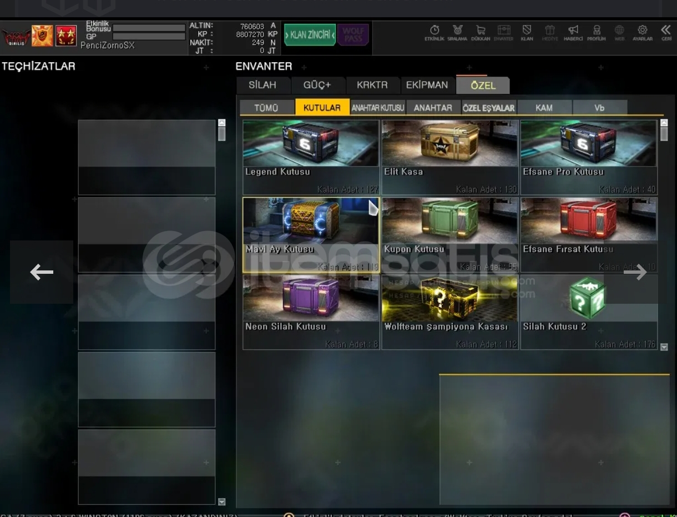This screenshot has width=677, height=517.
Task: Click the ALTIN value 760603
Action: (252, 26)
